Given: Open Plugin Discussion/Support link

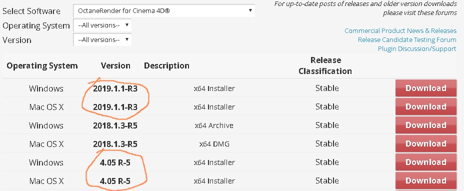Looking at the screenshot, I should (x=417, y=48).
